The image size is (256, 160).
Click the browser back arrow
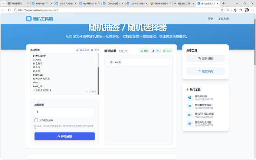3,10
